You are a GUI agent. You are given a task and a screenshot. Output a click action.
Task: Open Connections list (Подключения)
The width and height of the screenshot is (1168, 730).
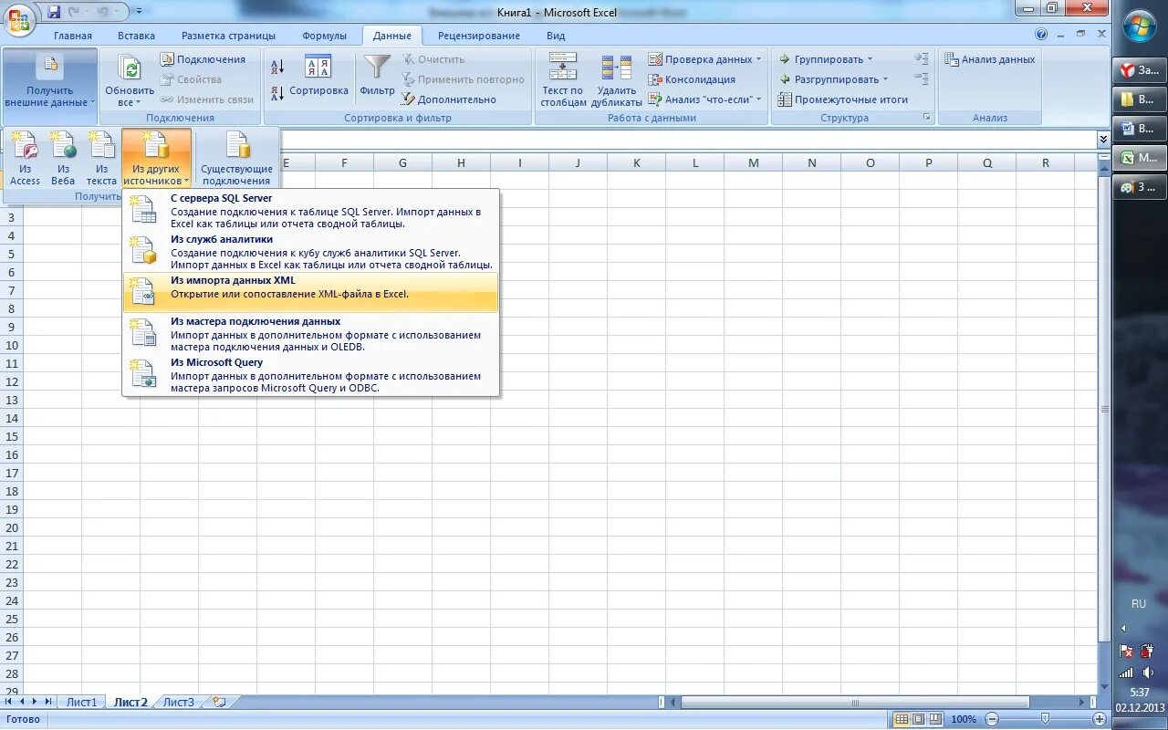[x=203, y=59]
